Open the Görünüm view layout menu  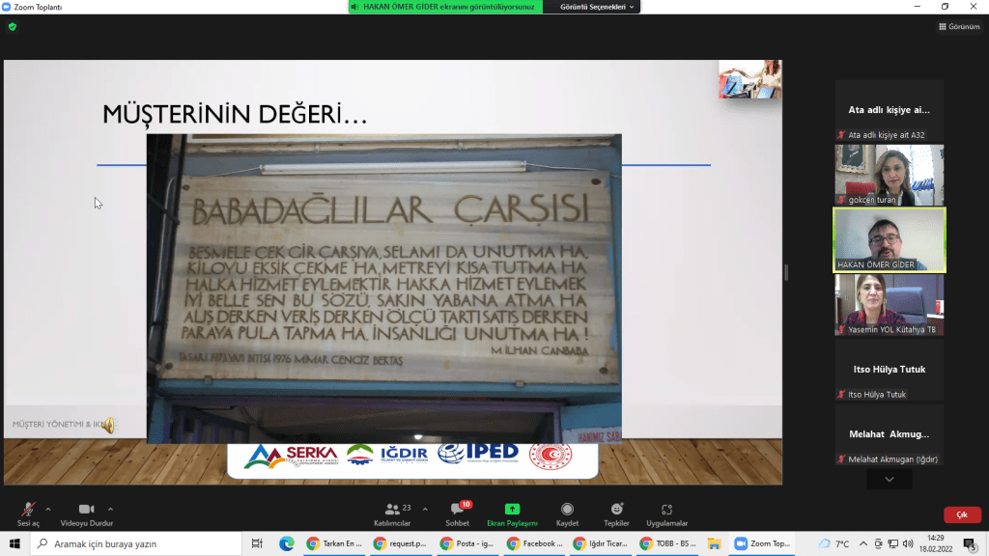[959, 27]
